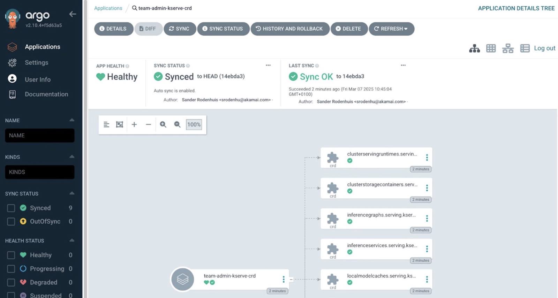Click the fit-to-screen image icon in graph toolbar
The image size is (558, 298).
tap(120, 124)
